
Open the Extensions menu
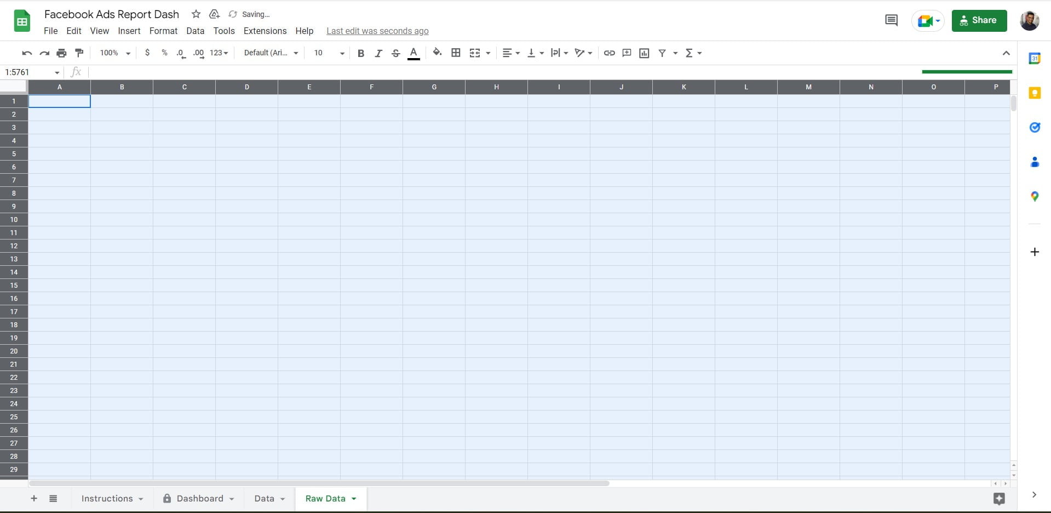[x=265, y=31]
